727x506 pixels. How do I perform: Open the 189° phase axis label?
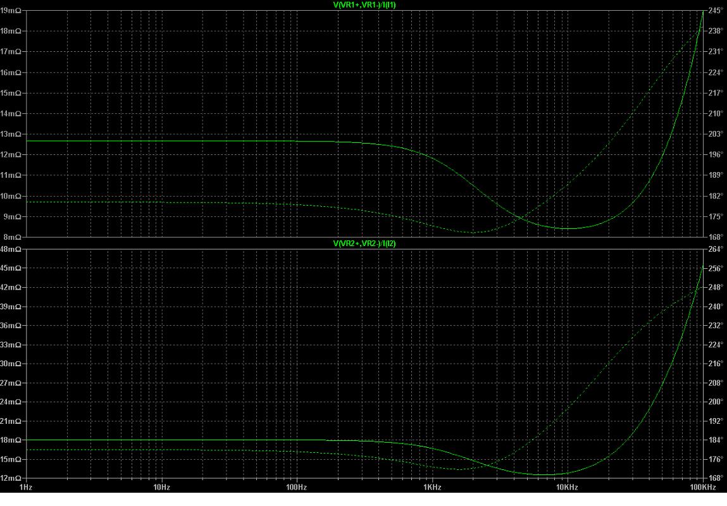tap(716, 175)
